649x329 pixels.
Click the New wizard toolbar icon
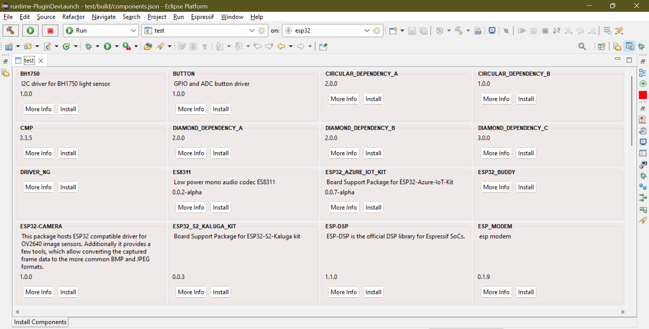coord(393,31)
